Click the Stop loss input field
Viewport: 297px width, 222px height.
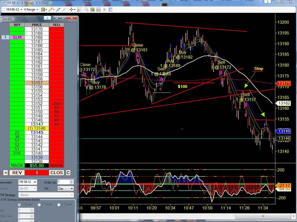click(x=24, y=216)
